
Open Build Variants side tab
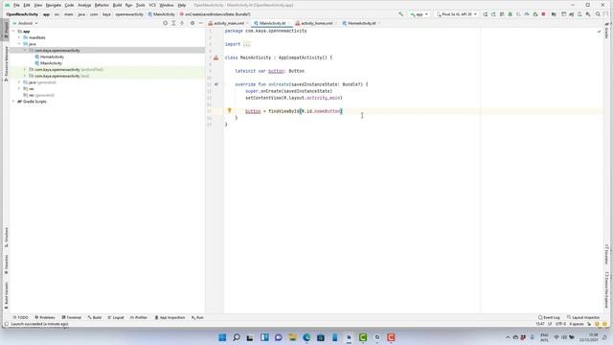[x=6, y=296]
